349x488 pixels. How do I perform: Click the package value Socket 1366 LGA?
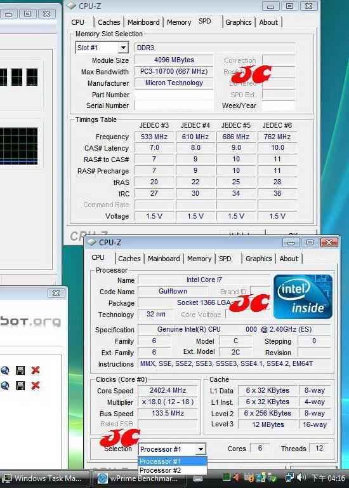[204, 302]
